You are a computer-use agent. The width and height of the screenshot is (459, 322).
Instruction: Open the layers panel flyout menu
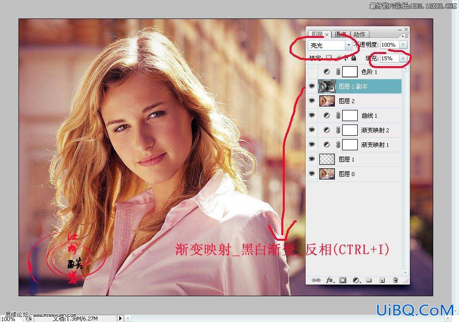(405, 36)
